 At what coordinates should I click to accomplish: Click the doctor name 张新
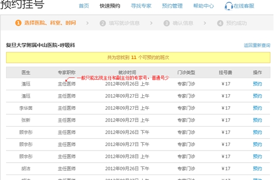26,120
